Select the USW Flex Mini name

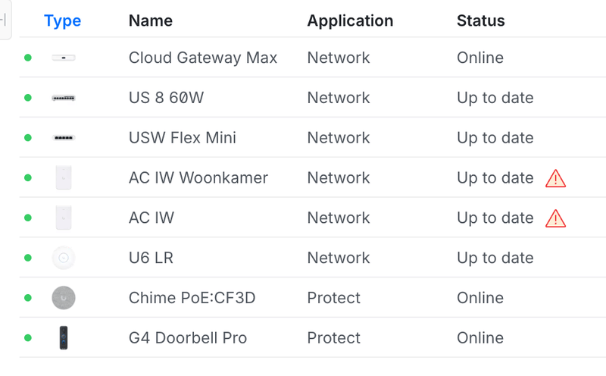pyautogui.click(x=183, y=138)
